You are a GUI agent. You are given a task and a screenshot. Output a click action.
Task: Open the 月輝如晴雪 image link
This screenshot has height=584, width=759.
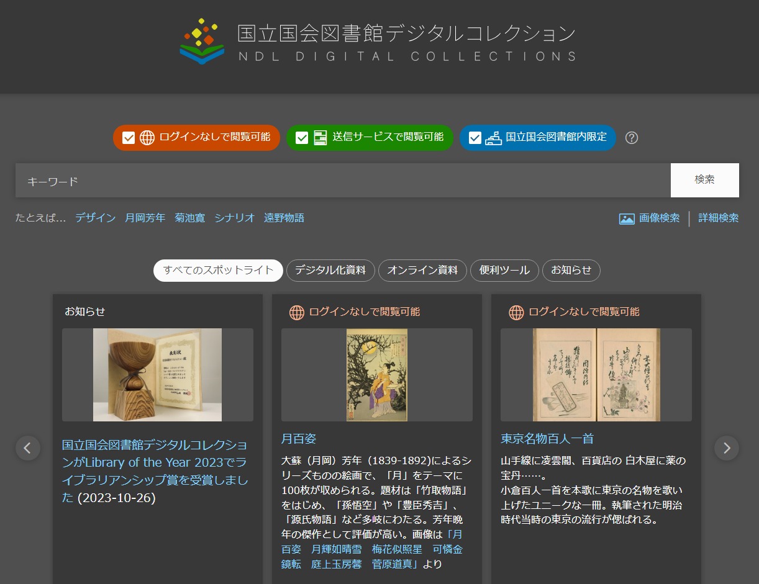pos(336,549)
